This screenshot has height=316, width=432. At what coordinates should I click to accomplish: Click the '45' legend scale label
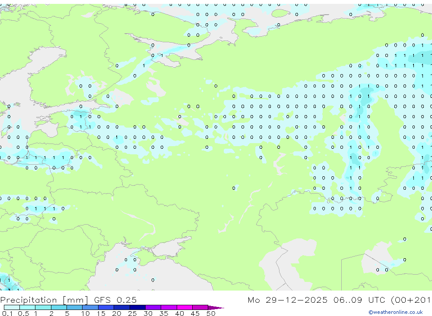[x=195, y=313]
